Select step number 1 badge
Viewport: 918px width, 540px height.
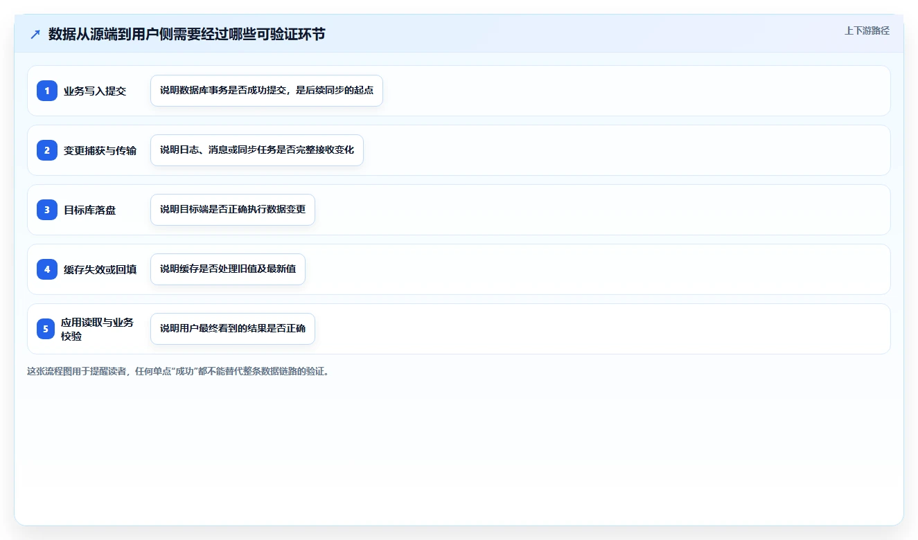click(x=47, y=91)
